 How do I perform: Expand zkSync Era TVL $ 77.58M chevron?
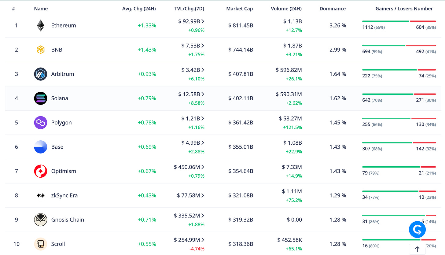point(203,195)
